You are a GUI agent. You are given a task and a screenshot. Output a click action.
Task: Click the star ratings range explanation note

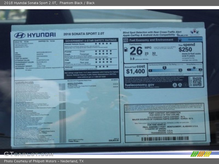[91, 72]
